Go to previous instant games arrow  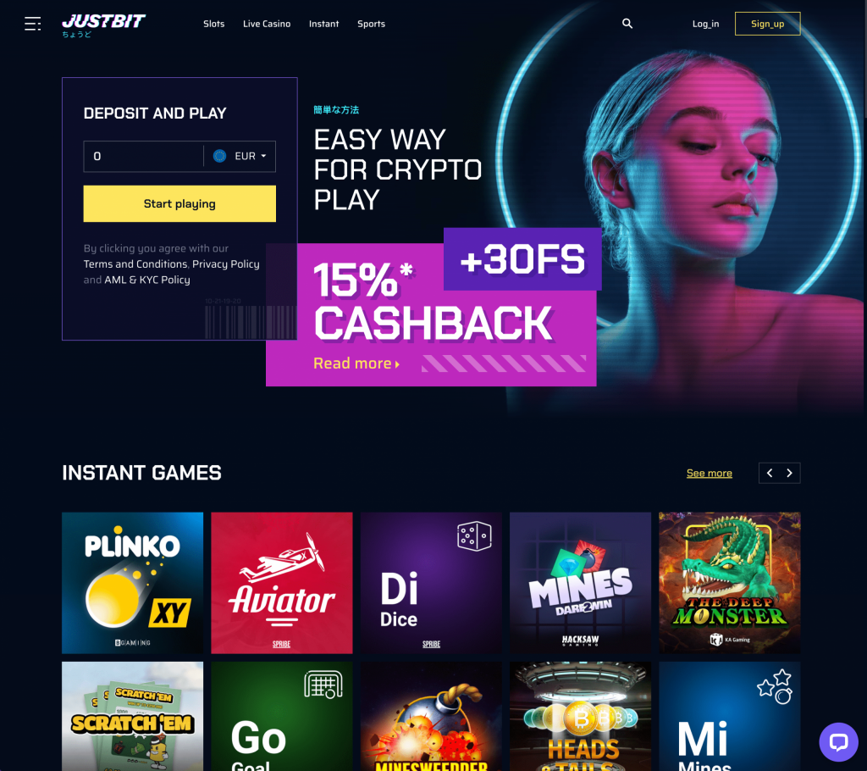(x=769, y=473)
